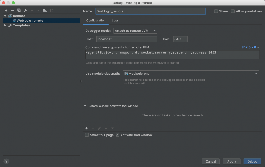Click into the Port input field

click(x=180, y=39)
